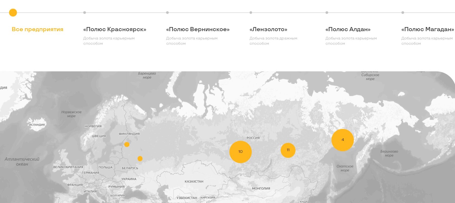455x203 pixels.
Task: Click the «КНДР» map label
Action: click(x=304, y=202)
